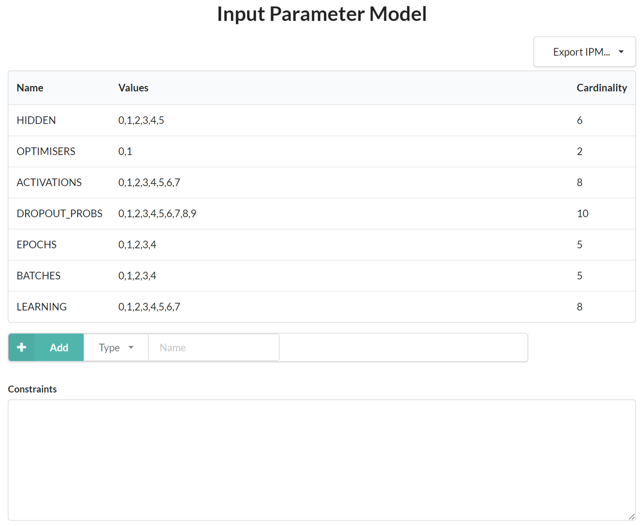Click the DROPOUT_PROBS parameter name
Image resolution: width=644 pixels, height=526 pixels.
click(59, 214)
